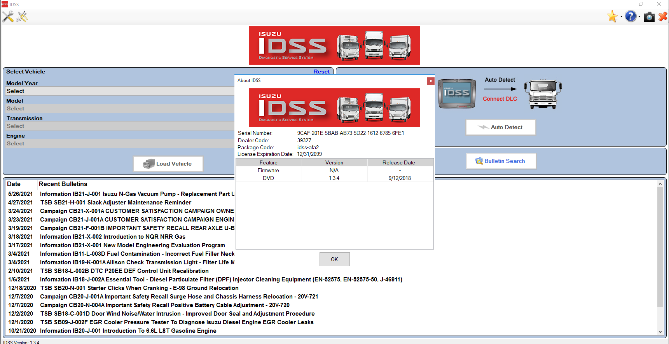Open SB18-L-002B DTC P20EE DEF Recalibration
The height and width of the screenshot is (344, 669).
(x=124, y=271)
